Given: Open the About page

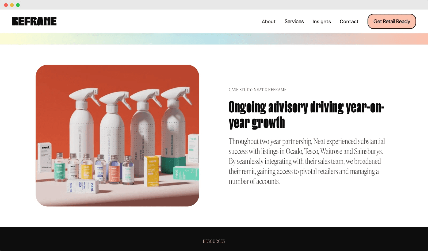Looking at the screenshot, I should [x=268, y=21].
